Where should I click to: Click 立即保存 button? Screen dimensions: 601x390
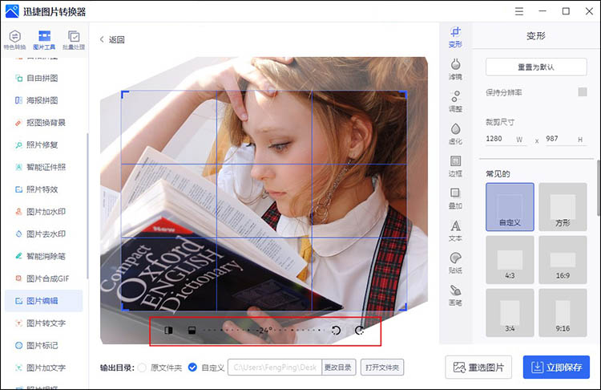(x=557, y=368)
